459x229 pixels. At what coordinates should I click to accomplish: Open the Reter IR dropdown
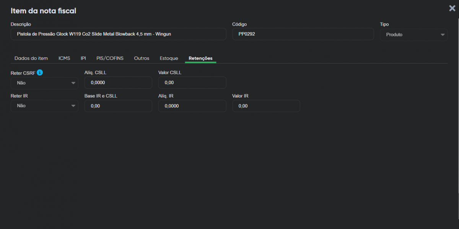tap(44, 106)
